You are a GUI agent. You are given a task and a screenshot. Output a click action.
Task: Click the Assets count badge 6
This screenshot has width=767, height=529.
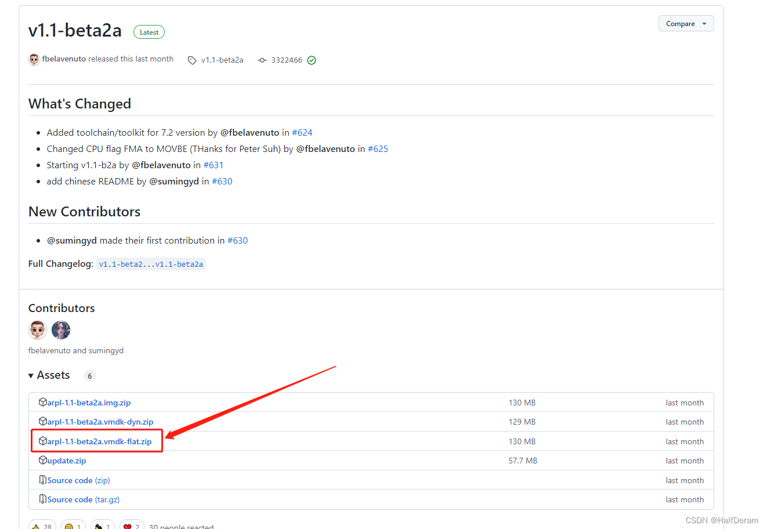tap(89, 376)
